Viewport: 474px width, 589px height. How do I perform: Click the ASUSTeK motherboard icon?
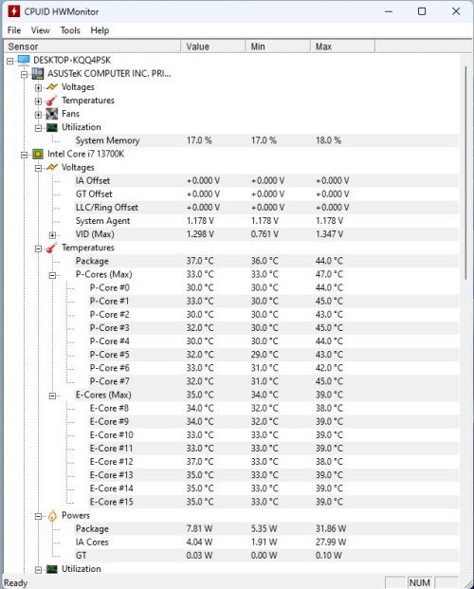click(38, 74)
